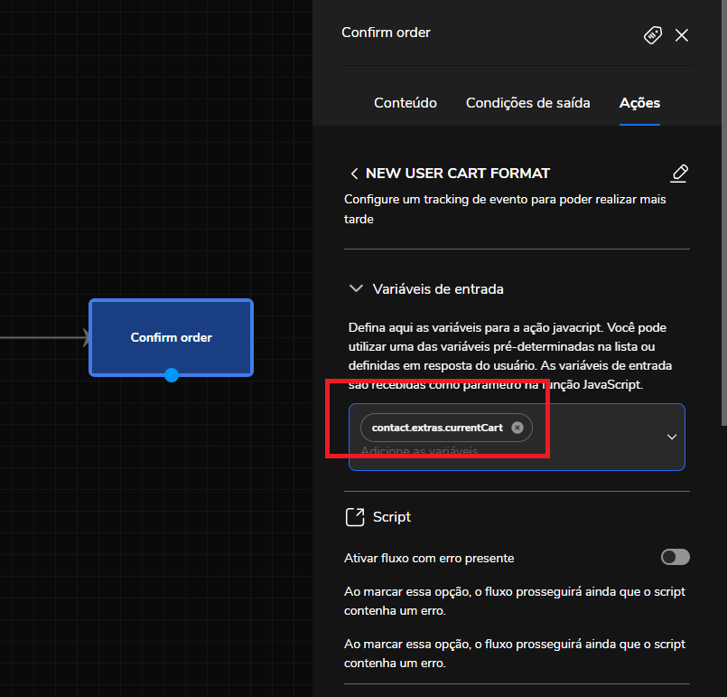Select the Ações tab
Viewport: 727px width, 697px height.
tap(639, 103)
